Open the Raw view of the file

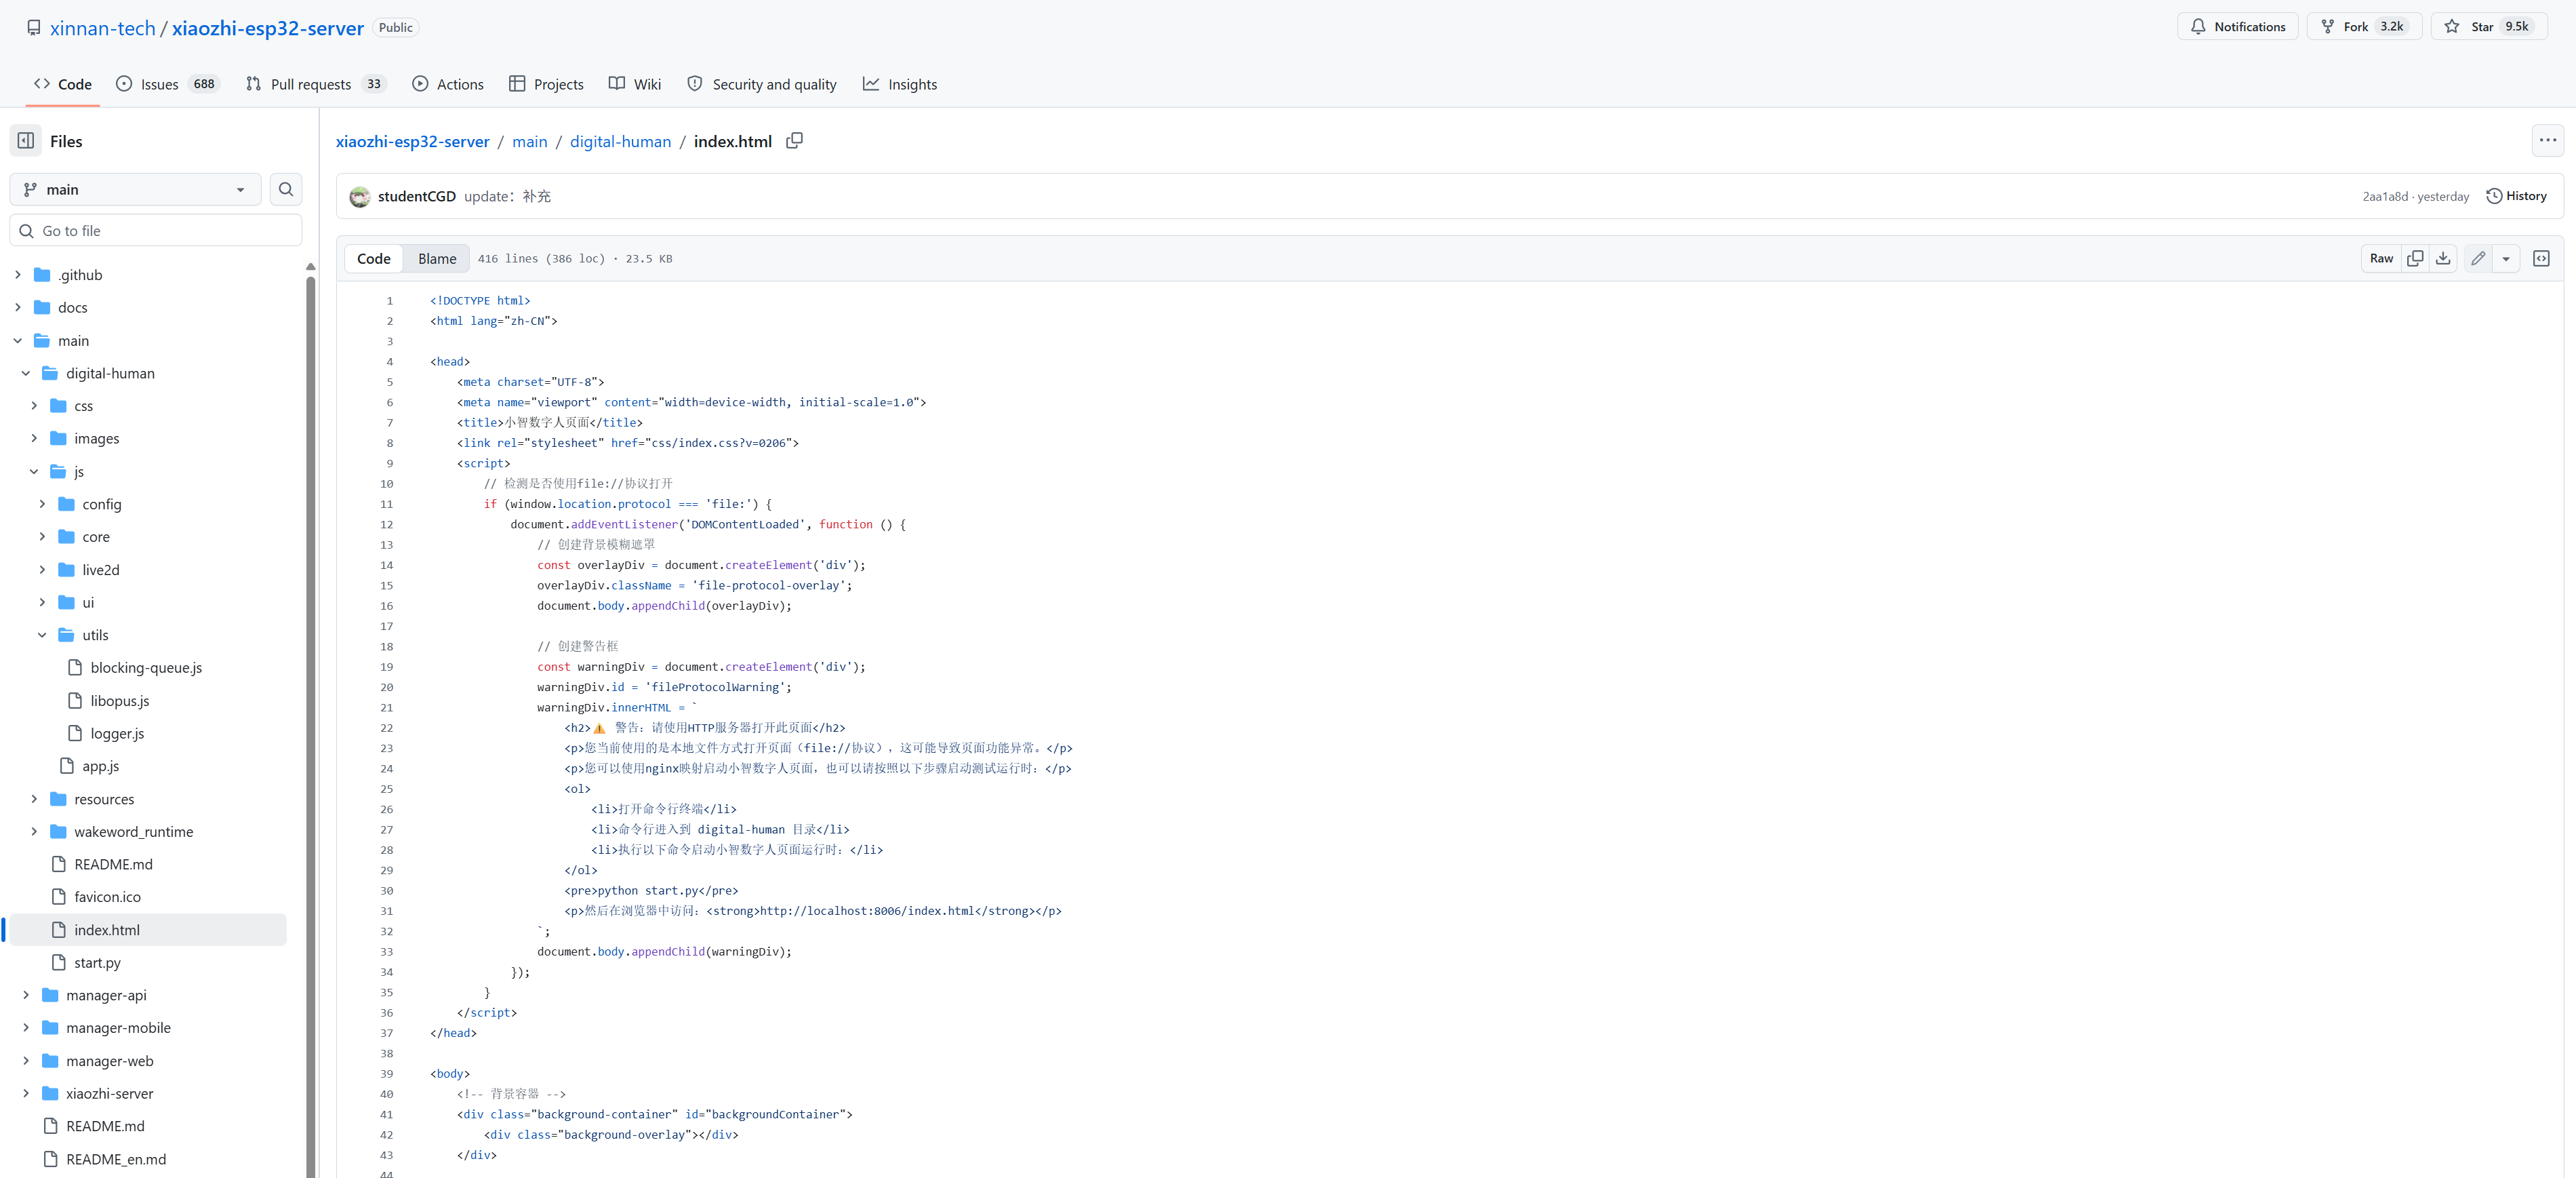click(x=2381, y=258)
